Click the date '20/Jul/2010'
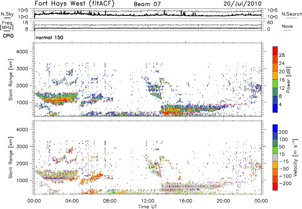Viewport: 302px width, 209px height. (242, 4)
